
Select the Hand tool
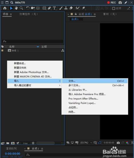[16, 8]
